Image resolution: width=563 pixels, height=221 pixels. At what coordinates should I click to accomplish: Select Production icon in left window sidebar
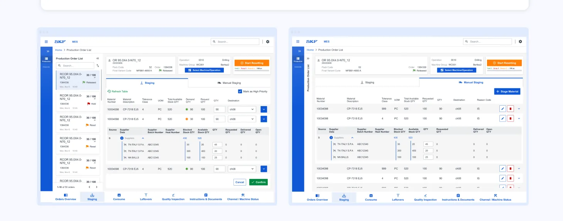tap(46, 59)
